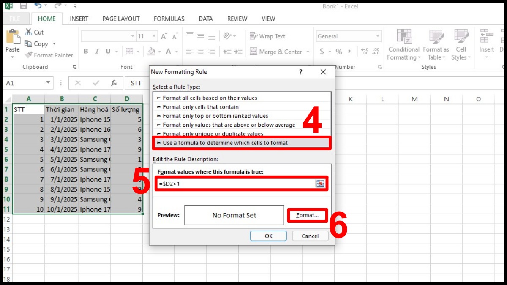Click the Redo arrow icon

point(58,6)
